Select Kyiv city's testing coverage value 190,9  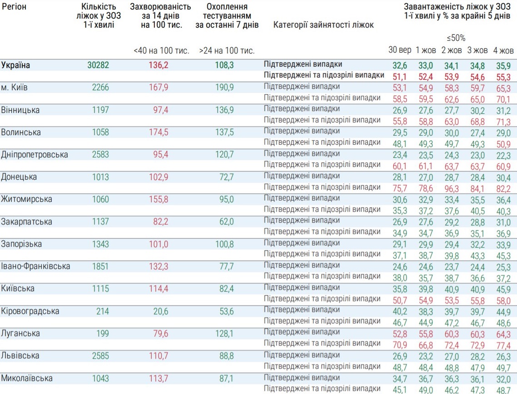coord(224,88)
